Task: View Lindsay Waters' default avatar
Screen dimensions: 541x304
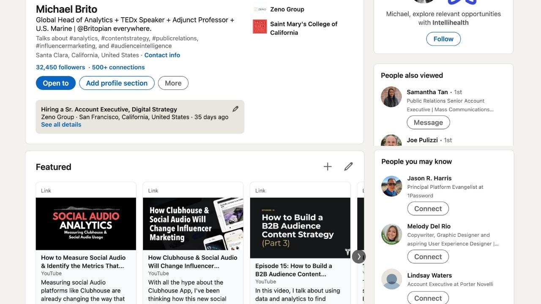Action: pos(391,279)
